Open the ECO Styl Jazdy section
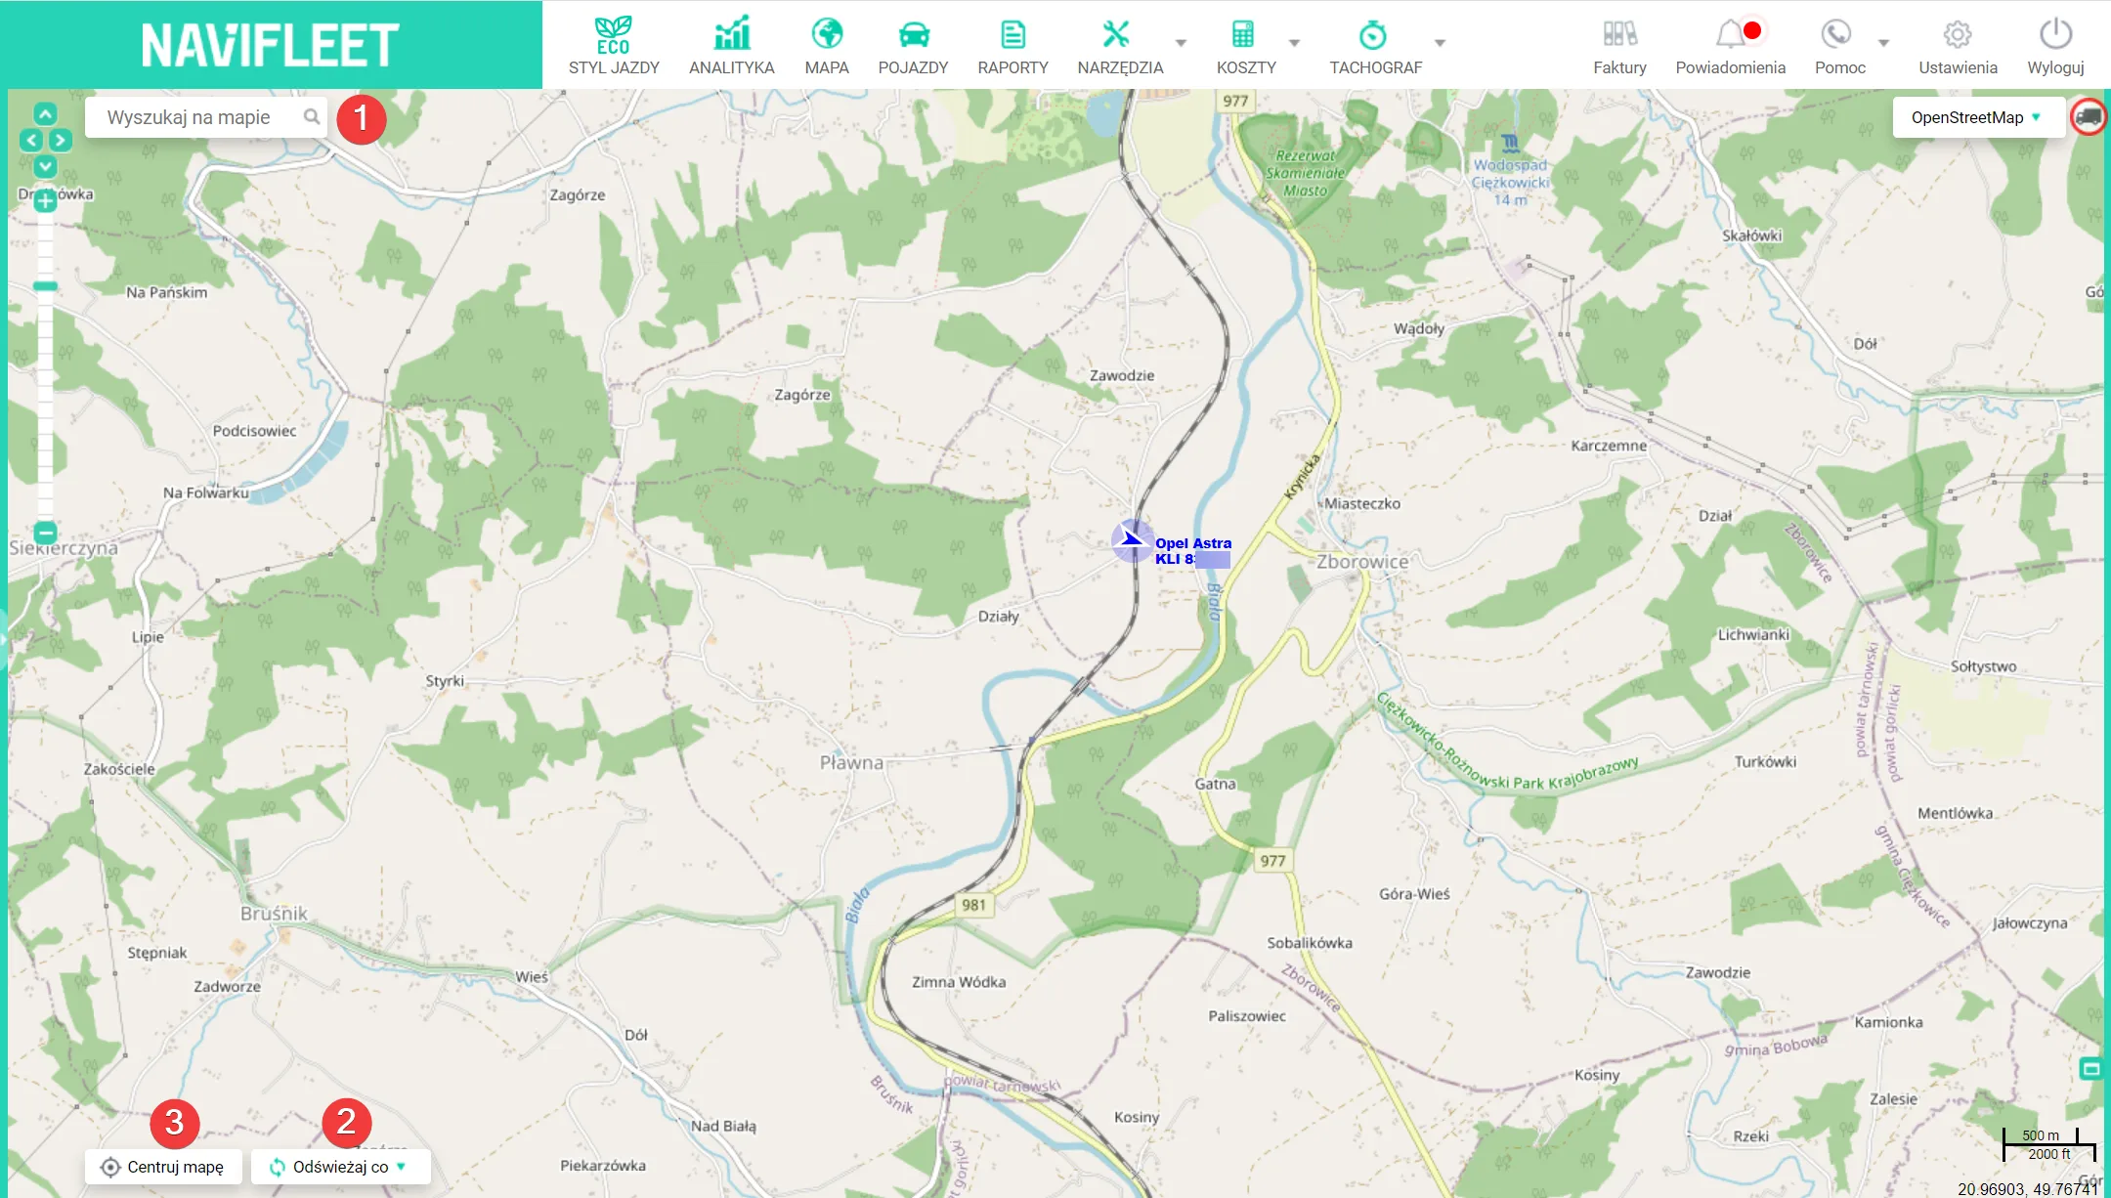 pos(614,45)
